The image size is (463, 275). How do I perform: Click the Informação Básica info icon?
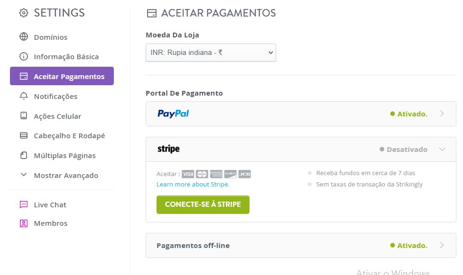pos(24,56)
